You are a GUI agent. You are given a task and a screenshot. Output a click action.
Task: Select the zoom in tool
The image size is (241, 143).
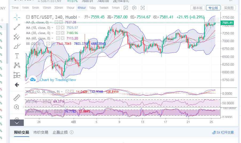(x=17, y=107)
